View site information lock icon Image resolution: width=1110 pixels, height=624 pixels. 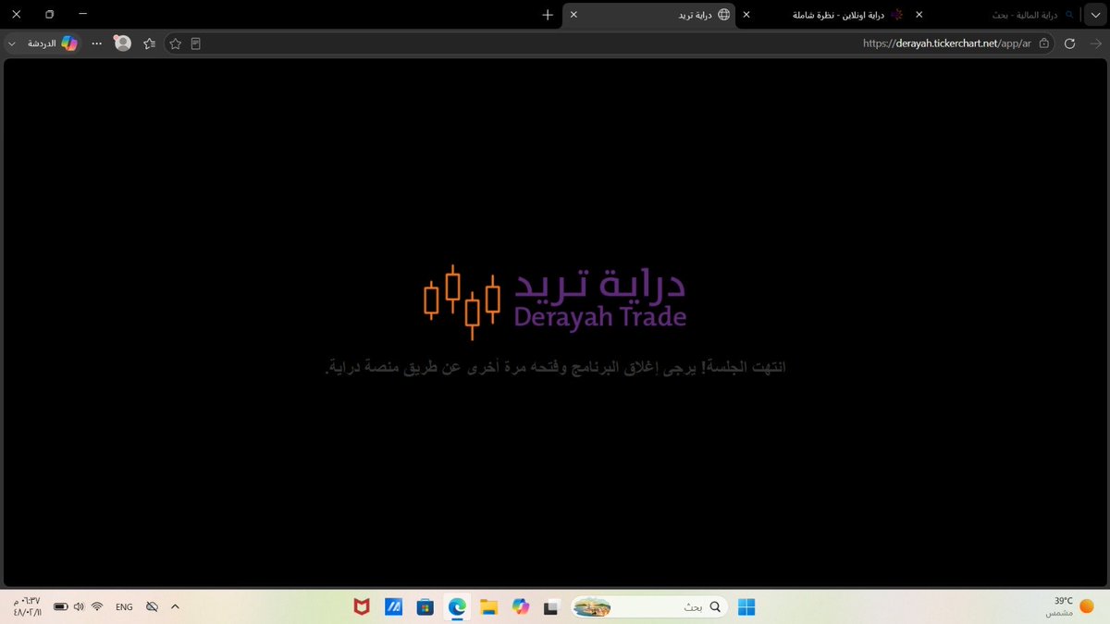coord(1044,43)
